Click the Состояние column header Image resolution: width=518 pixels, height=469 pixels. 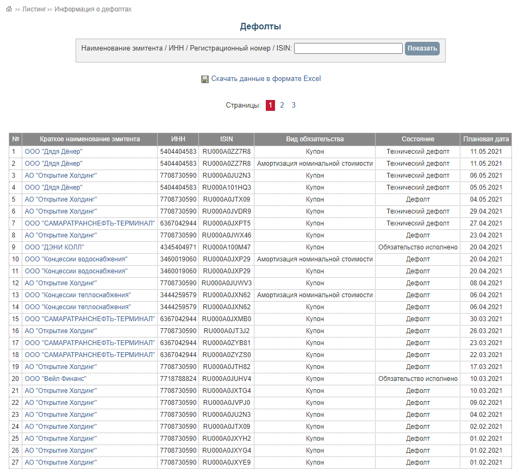point(417,139)
